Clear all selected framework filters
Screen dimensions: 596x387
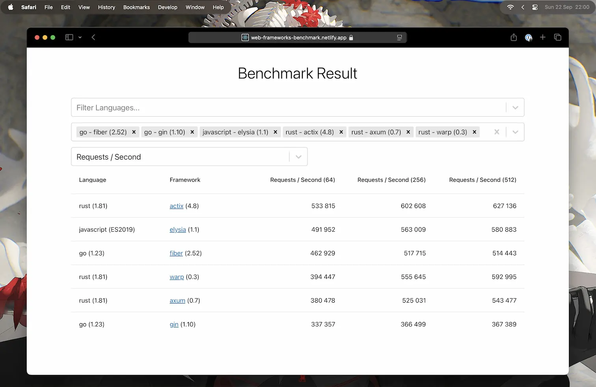pos(496,132)
